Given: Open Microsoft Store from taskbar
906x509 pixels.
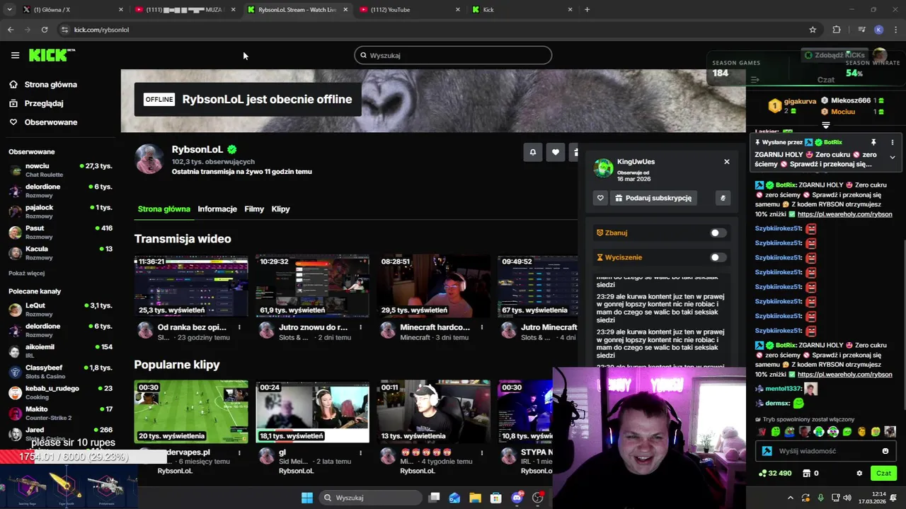Looking at the screenshot, I should click(x=496, y=498).
